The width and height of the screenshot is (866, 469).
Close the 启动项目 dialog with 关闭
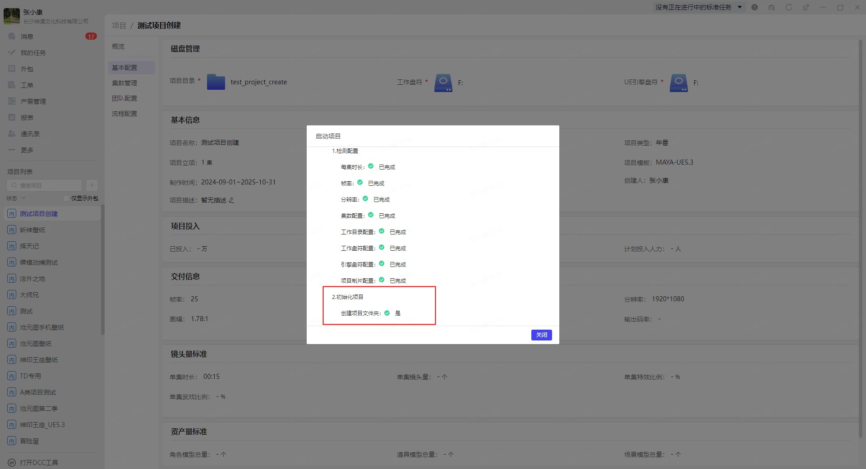point(541,335)
